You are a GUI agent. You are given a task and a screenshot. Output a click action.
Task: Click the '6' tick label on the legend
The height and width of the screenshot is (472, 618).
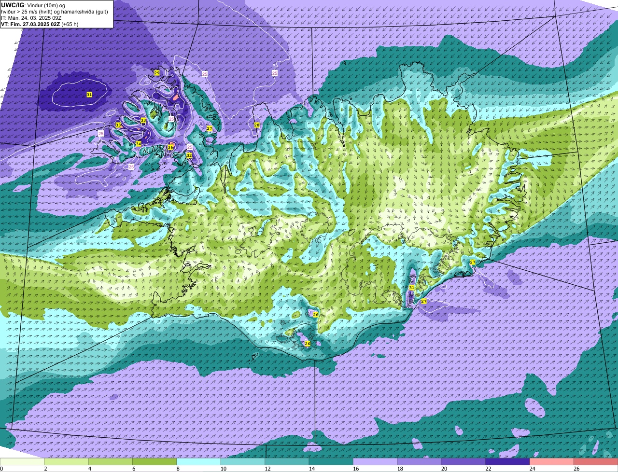click(133, 469)
